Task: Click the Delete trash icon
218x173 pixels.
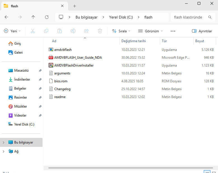Action: pos(100,31)
